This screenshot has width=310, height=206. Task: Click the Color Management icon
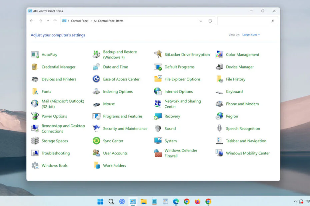[219, 54]
